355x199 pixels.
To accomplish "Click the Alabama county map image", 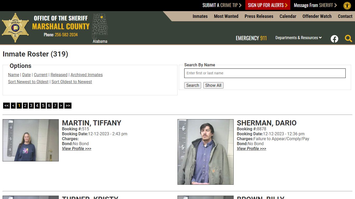I will click(100, 26).
